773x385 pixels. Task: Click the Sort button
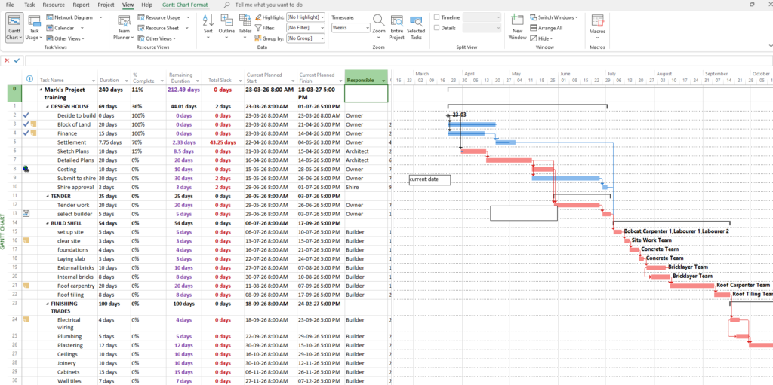(x=208, y=28)
